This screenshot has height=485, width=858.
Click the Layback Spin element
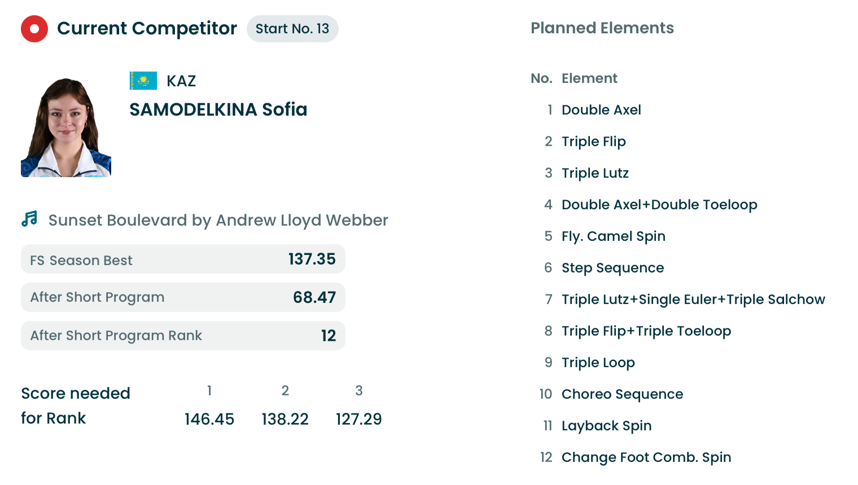pyautogui.click(x=606, y=426)
